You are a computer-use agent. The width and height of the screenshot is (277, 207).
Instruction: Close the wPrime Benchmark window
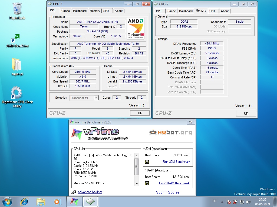(x=191, y=122)
